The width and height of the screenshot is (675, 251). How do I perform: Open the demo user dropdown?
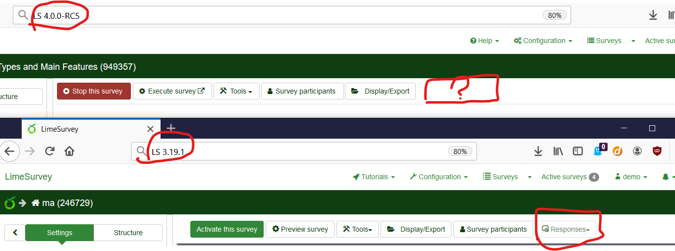point(631,177)
